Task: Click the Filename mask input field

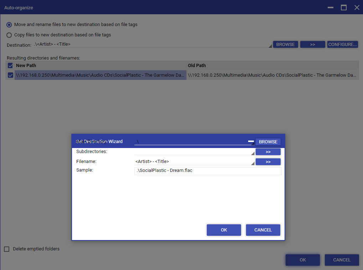Action: pos(193,162)
